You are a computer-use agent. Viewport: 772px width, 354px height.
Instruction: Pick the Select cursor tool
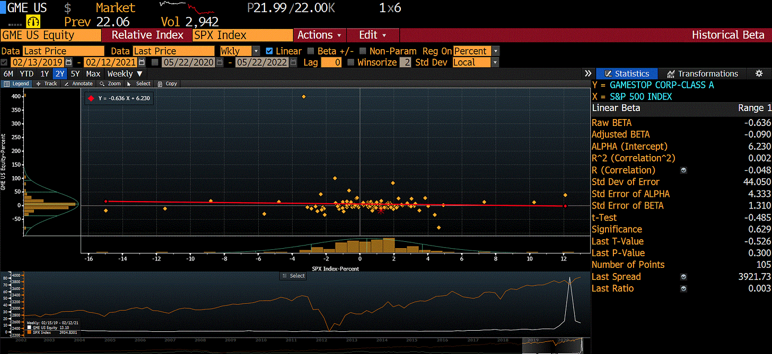pos(139,84)
